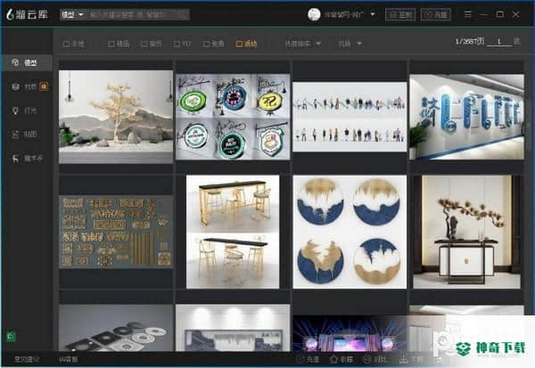The width and height of the screenshot is (535, 368).
Task: Open the golden carved ornaments thumbnail
Action: 116,232
